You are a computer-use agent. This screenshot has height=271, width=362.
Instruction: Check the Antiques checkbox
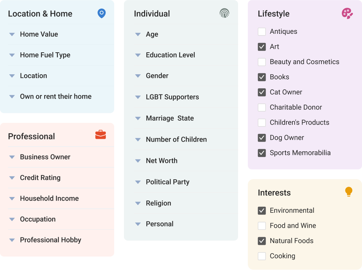(x=262, y=32)
